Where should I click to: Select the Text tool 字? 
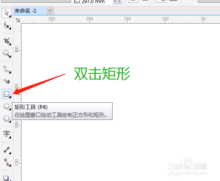7,134
